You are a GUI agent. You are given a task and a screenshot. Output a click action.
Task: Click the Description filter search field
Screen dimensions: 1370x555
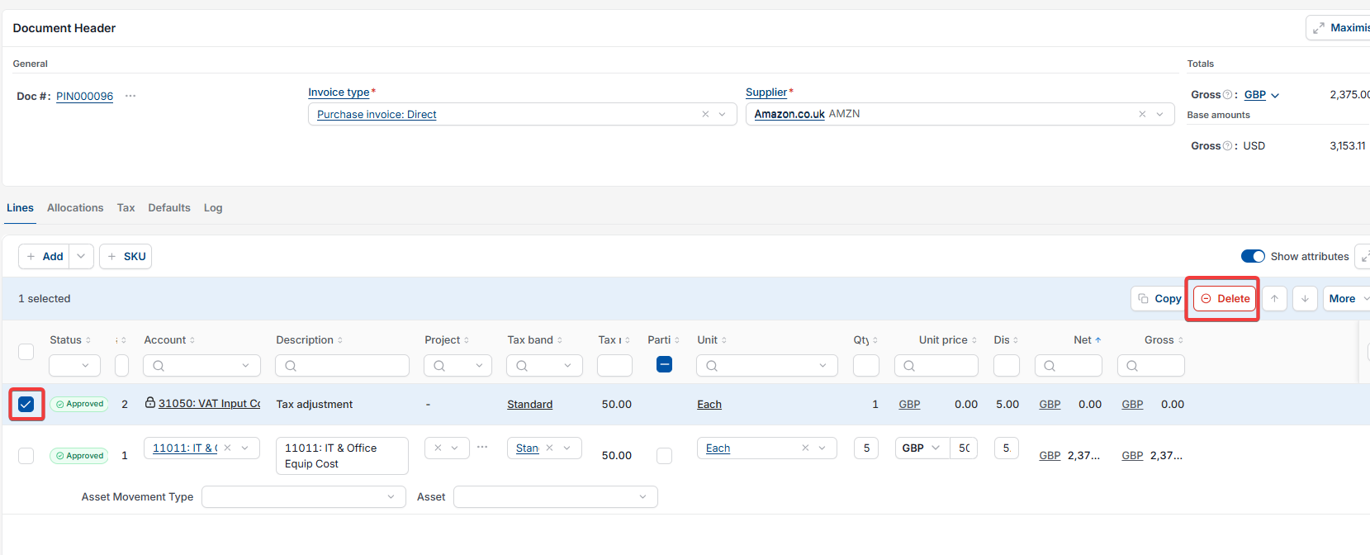tap(342, 365)
